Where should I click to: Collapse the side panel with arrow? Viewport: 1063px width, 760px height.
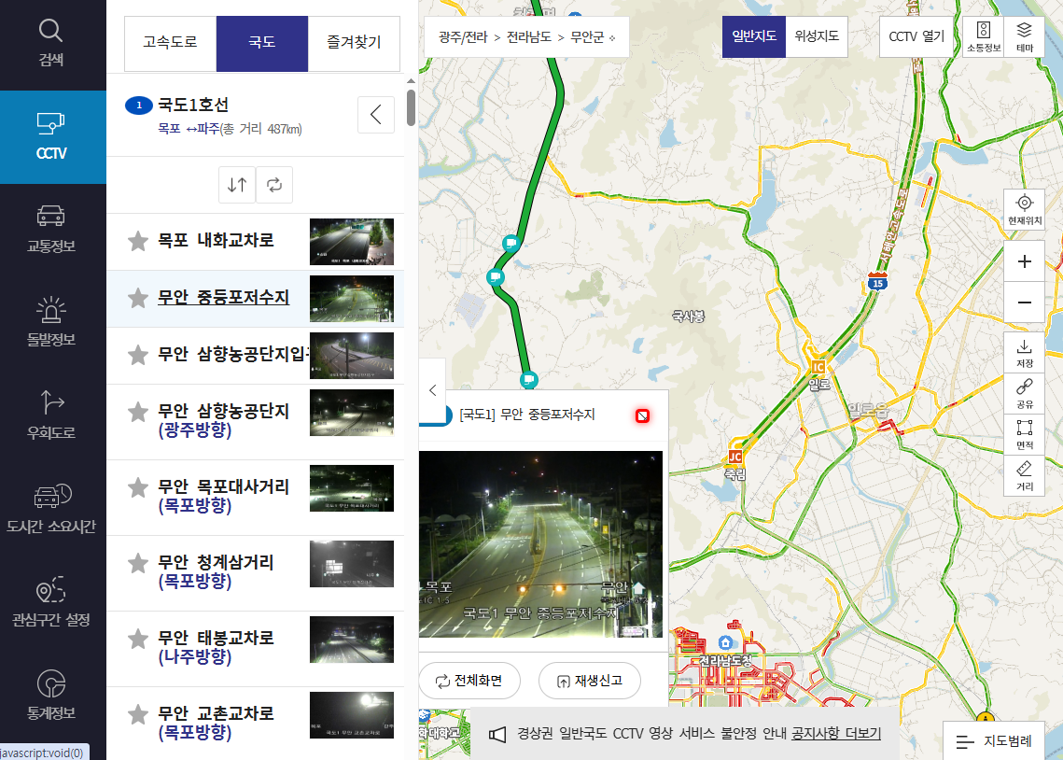point(432,390)
